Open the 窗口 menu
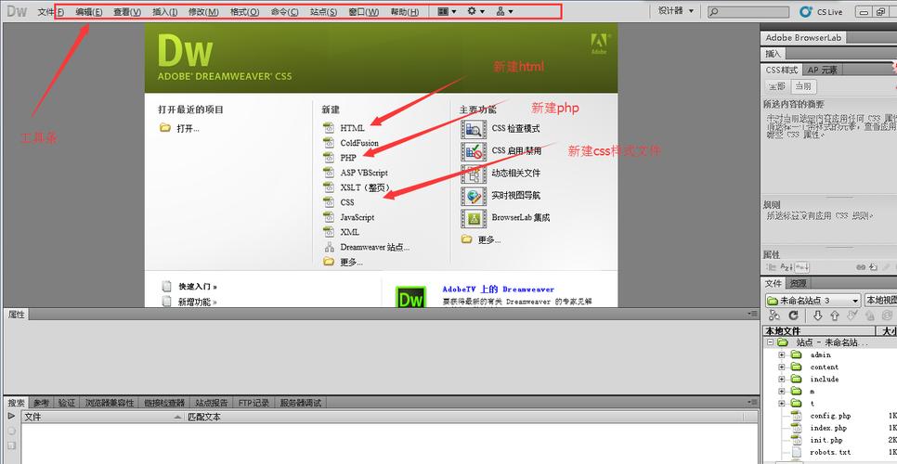 point(363,11)
